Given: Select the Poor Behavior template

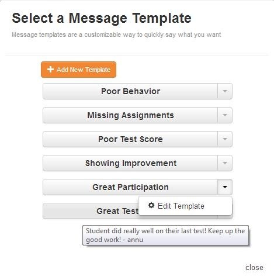Looking at the screenshot, I should point(130,91).
